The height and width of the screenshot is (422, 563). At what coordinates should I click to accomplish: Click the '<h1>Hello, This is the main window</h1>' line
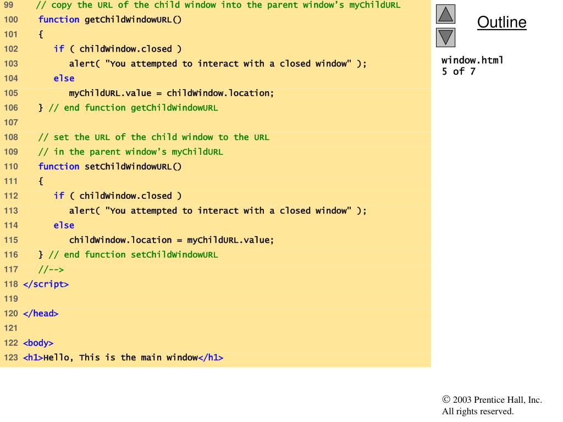(x=123, y=358)
